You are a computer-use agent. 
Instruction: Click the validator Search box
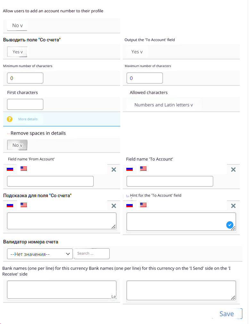point(91,254)
